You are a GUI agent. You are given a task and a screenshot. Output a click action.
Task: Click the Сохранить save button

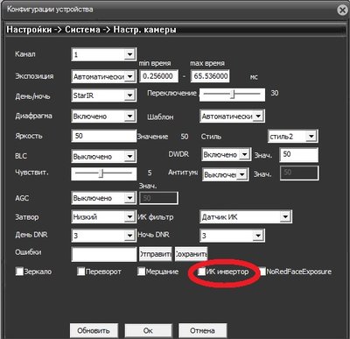(191, 254)
